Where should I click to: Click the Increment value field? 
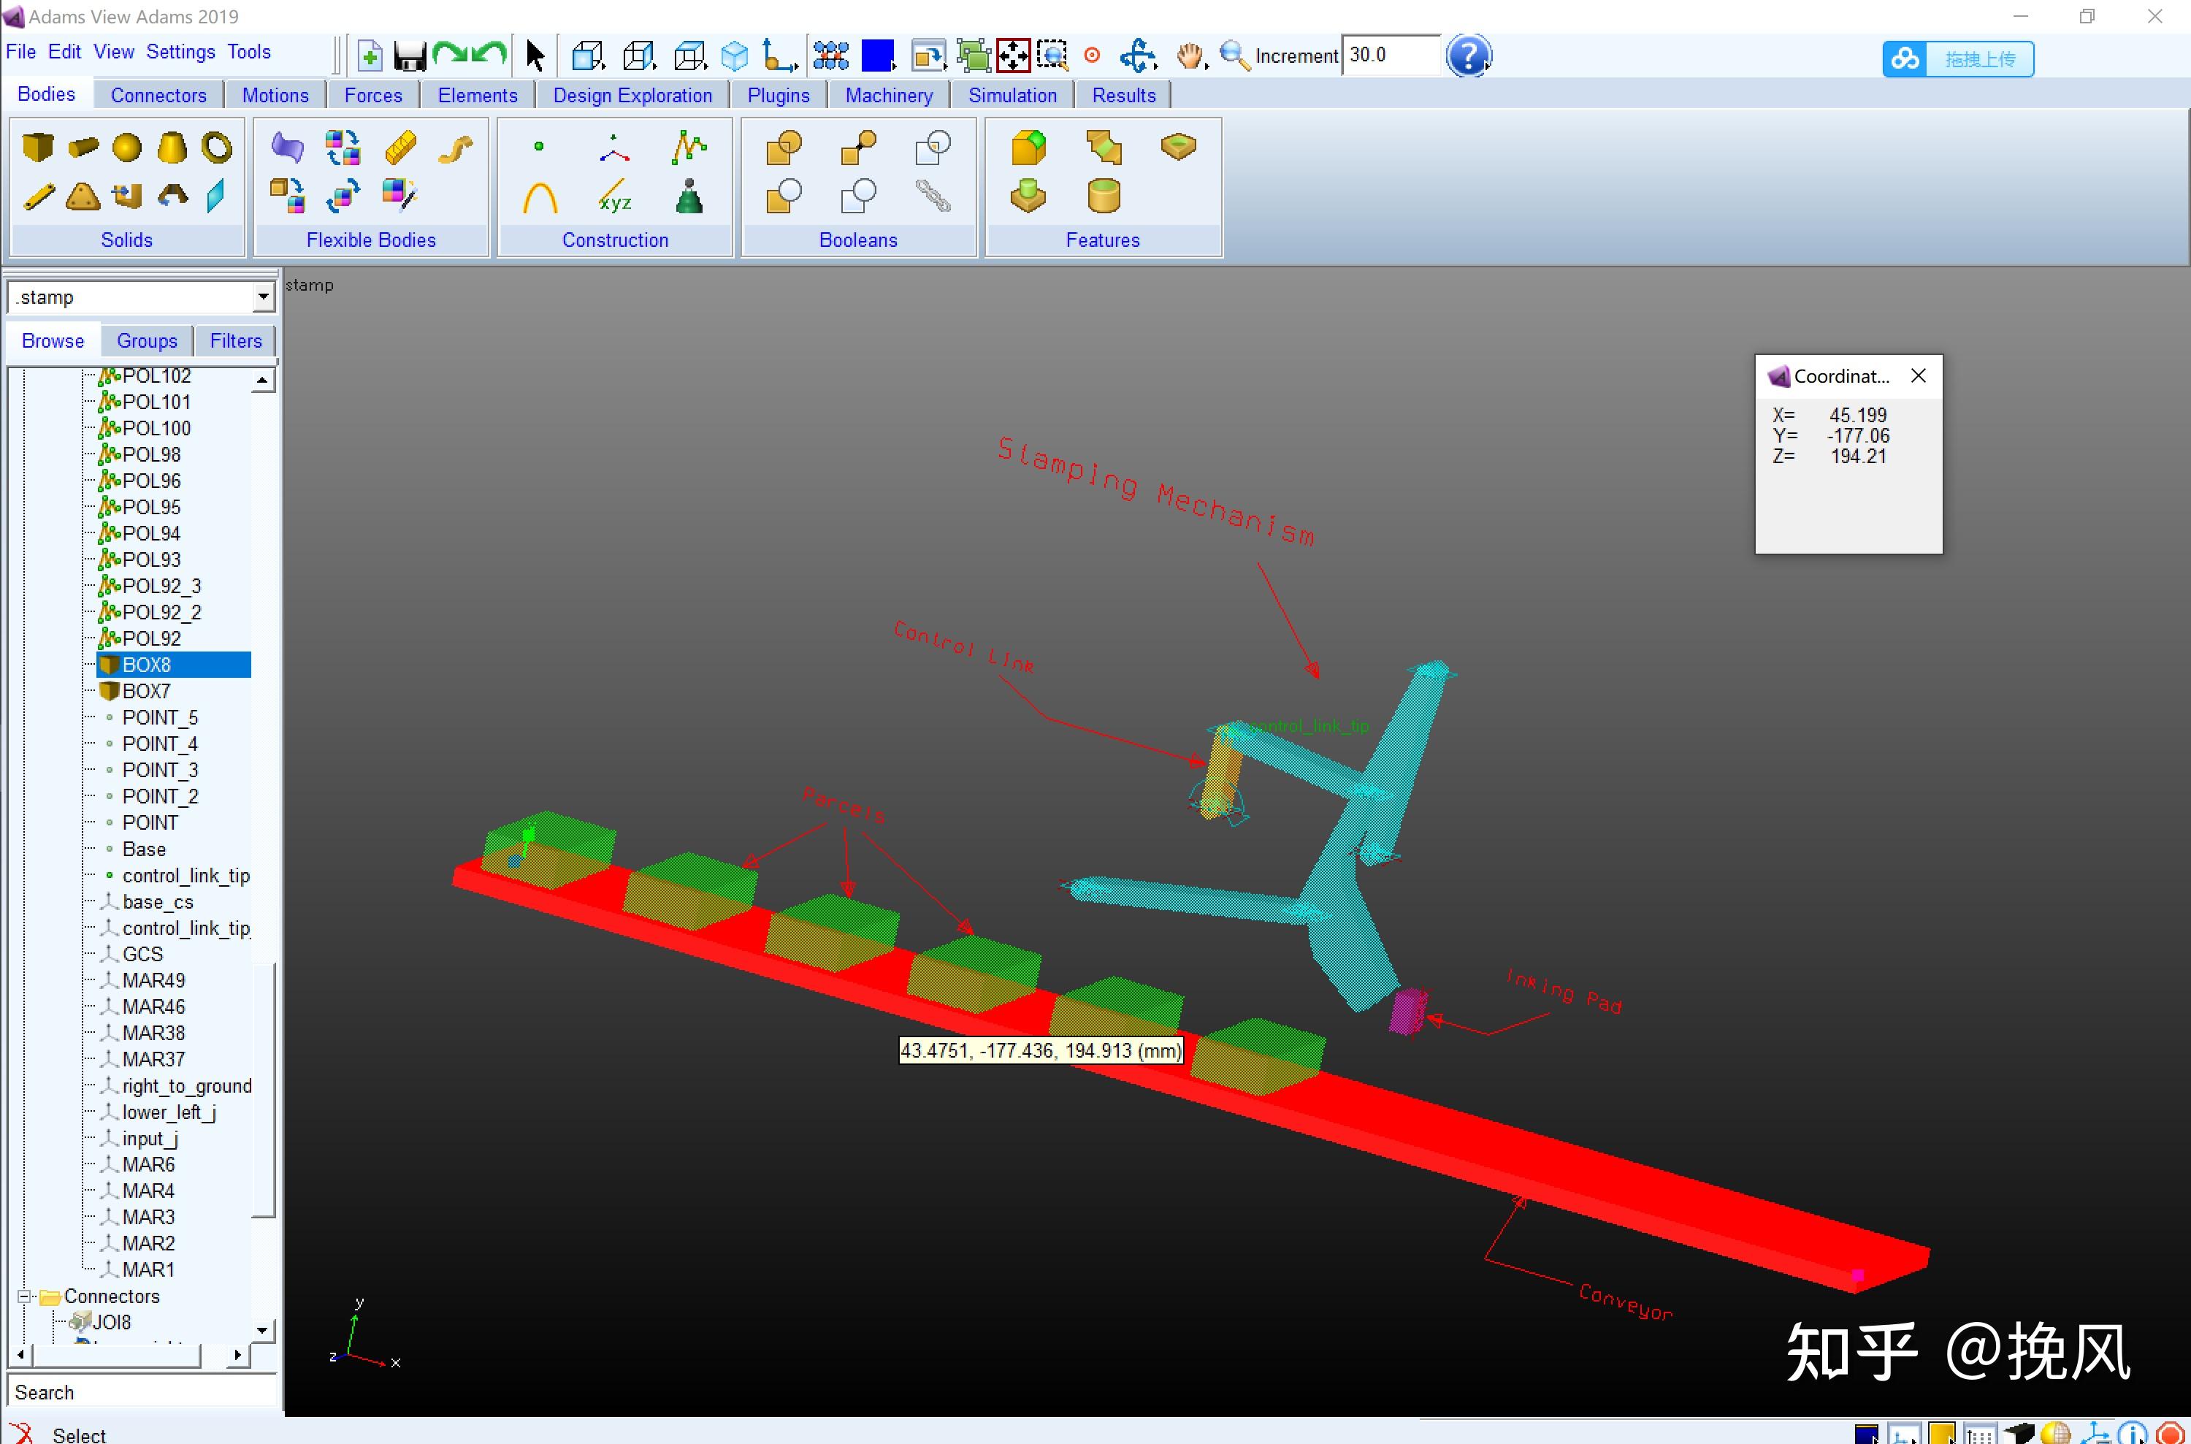(x=1389, y=56)
